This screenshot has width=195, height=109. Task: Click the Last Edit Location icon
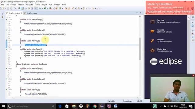tap(89, 8)
